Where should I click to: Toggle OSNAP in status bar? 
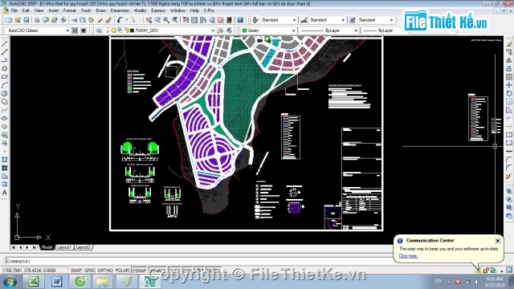click(x=139, y=271)
